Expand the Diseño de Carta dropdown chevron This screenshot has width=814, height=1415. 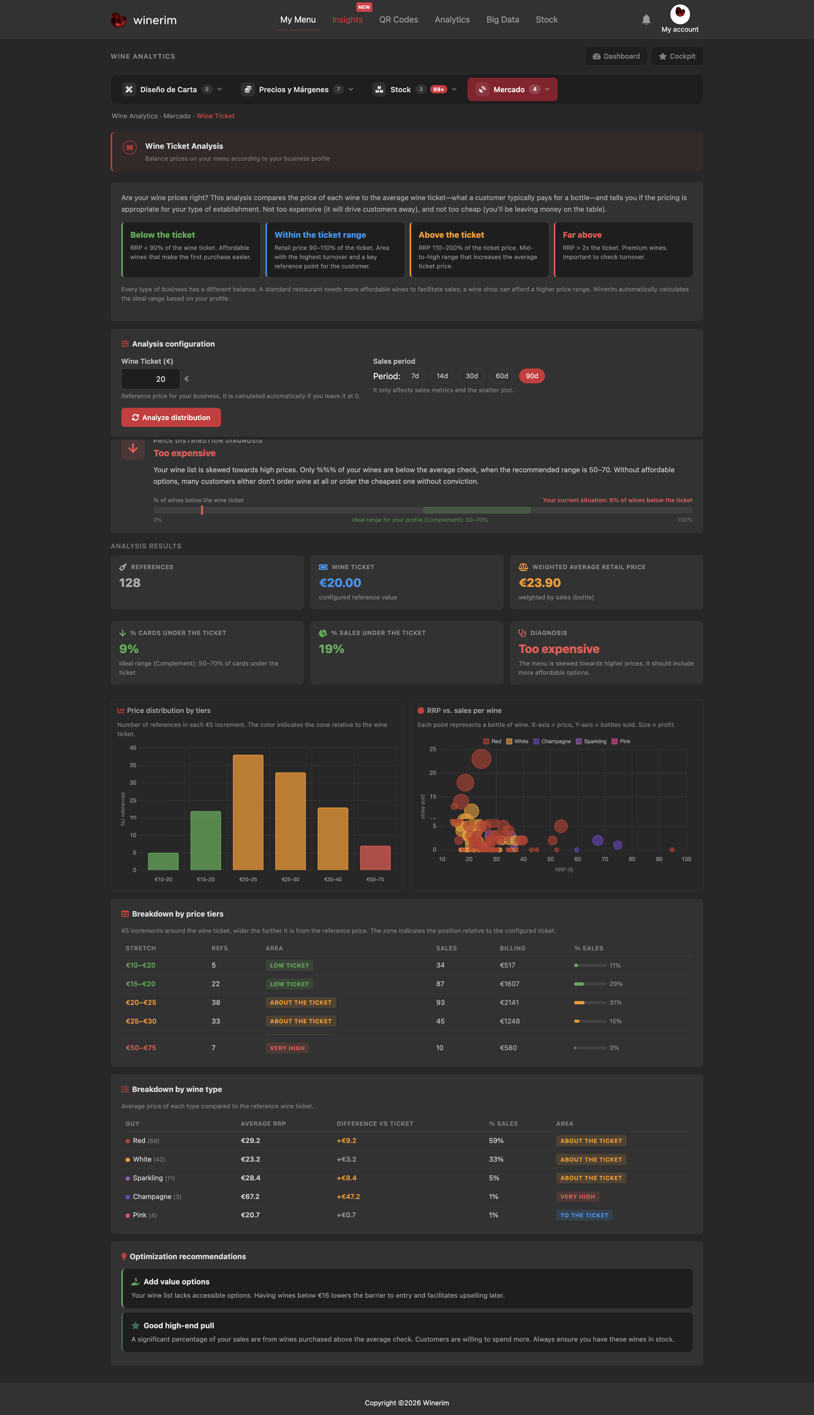point(220,90)
